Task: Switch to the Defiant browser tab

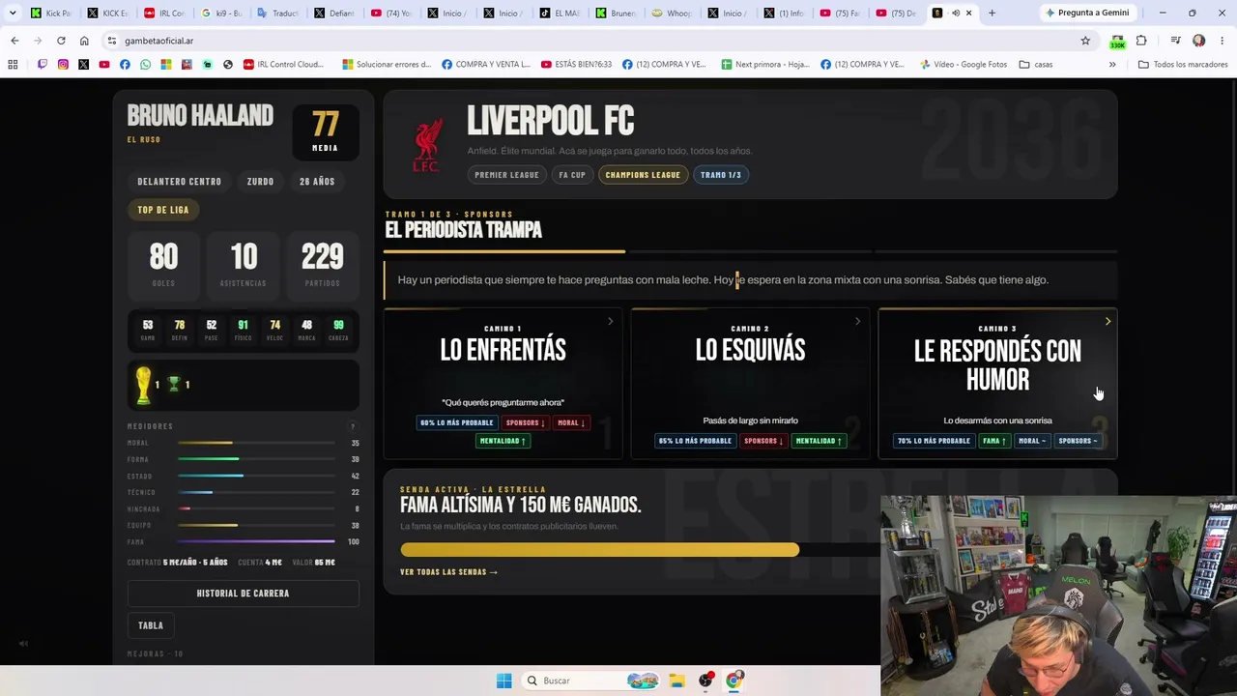Action: 335,13
